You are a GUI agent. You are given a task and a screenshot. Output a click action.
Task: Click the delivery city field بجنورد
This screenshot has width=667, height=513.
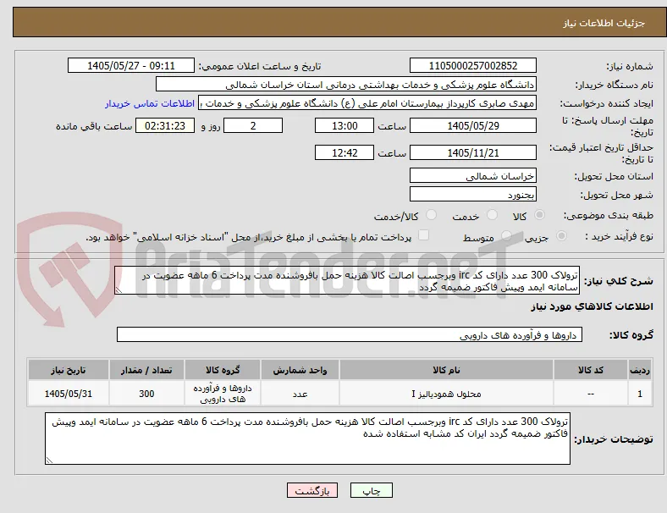[x=472, y=194]
